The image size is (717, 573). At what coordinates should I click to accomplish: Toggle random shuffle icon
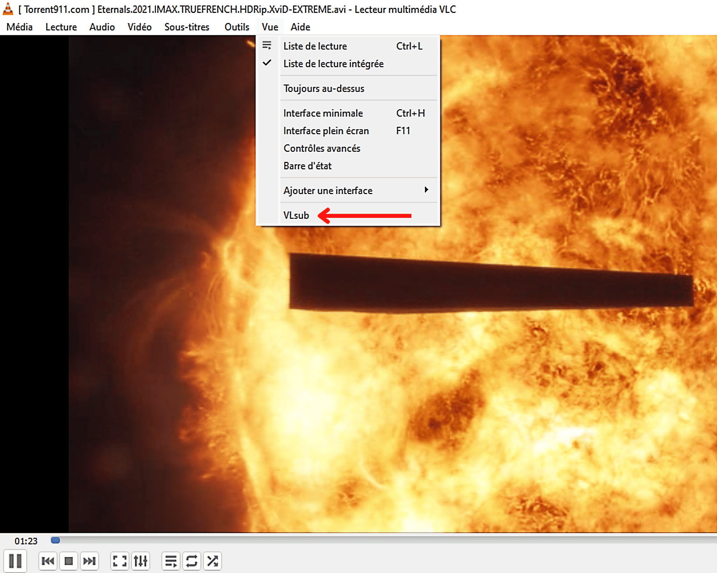click(x=212, y=561)
